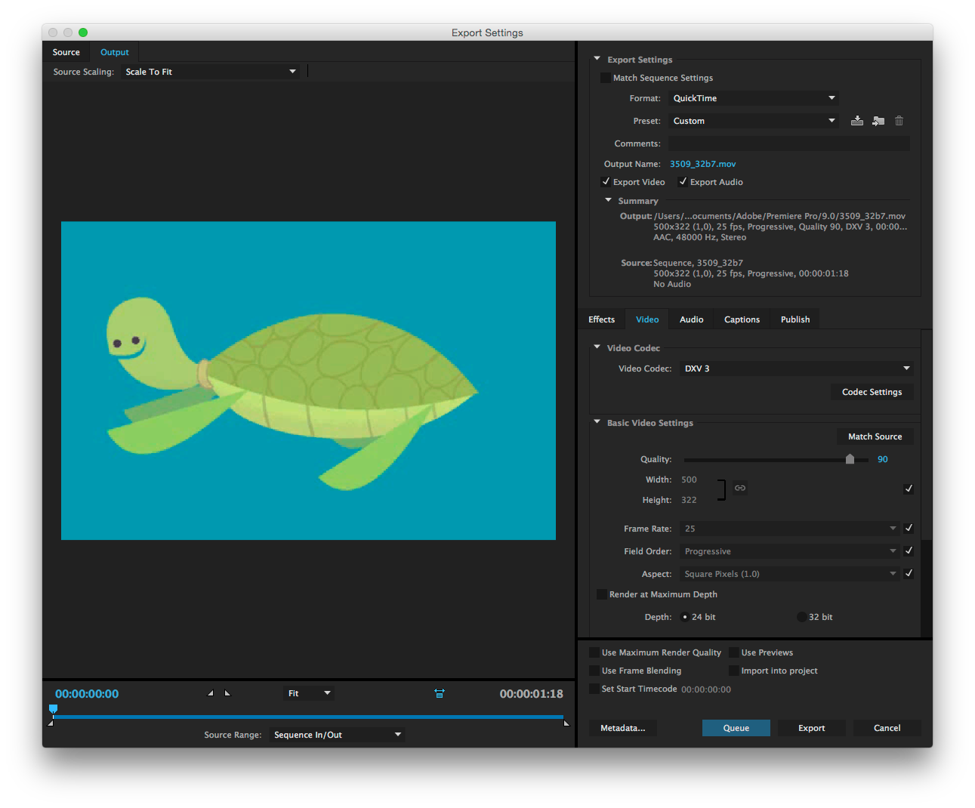
Task: Click the Quality slider handle
Action: [x=850, y=459]
